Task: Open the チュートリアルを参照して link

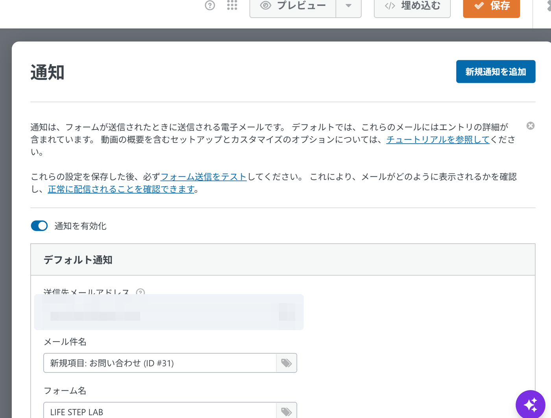Action: coord(438,139)
